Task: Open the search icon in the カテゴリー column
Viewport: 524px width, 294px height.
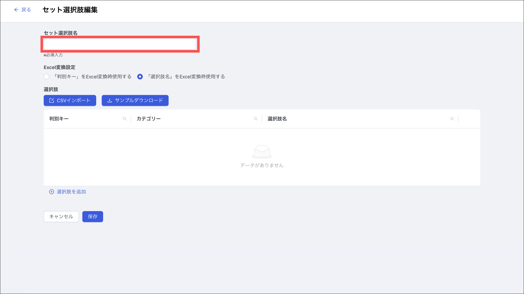Action: click(256, 119)
